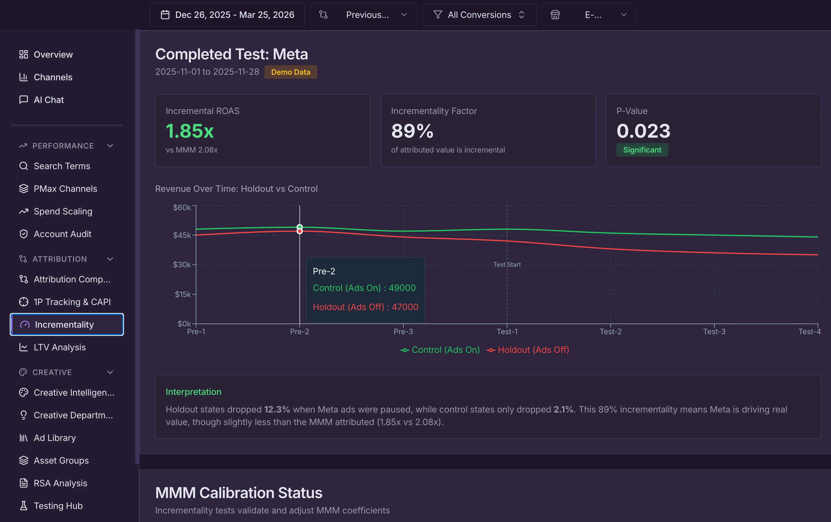This screenshot has height=522, width=831.
Task: Click the red Pre-2 data point
Action: pos(300,231)
